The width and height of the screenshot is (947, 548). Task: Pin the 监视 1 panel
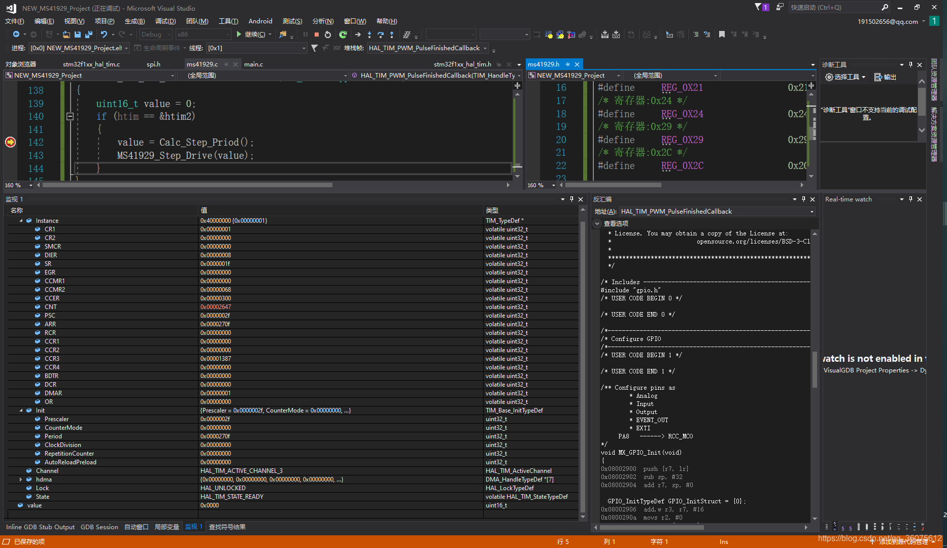coord(572,199)
